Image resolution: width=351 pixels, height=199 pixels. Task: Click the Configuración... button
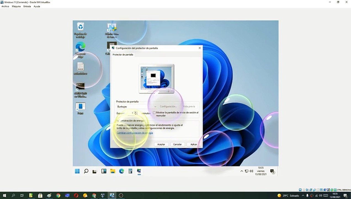(168, 106)
